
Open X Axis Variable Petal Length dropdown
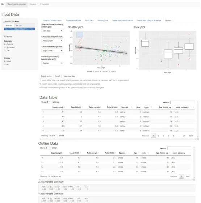pyautogui.click(x=53, y=41)
